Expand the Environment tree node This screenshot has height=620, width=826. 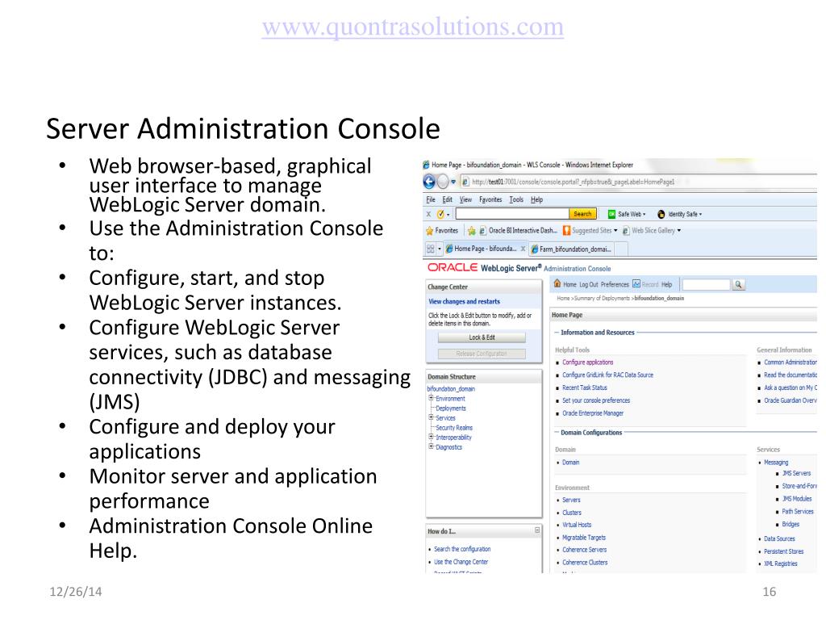431,398
